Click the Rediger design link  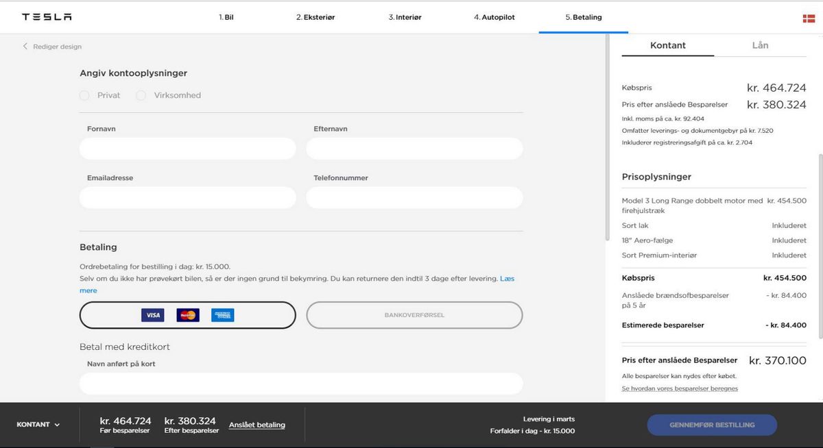pos(57,47)
